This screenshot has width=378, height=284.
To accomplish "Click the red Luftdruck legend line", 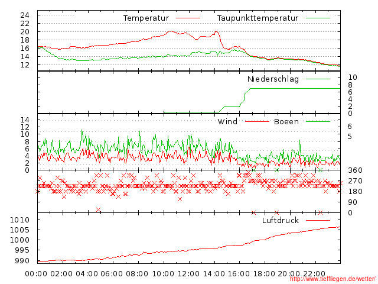I will [318, 220].
